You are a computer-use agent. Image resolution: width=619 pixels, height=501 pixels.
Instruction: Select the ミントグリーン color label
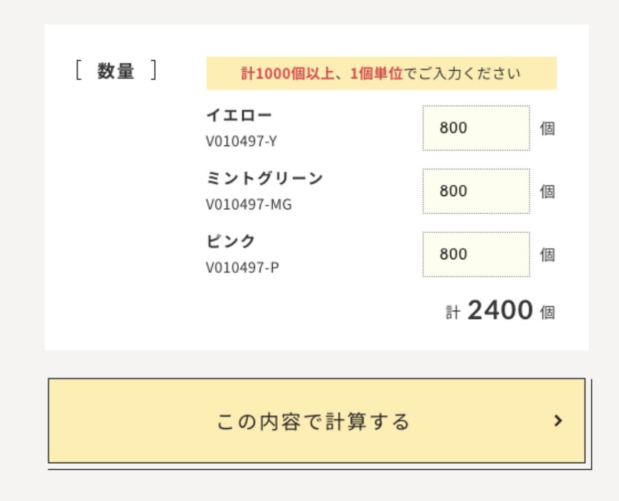click(x=264, y=178)
